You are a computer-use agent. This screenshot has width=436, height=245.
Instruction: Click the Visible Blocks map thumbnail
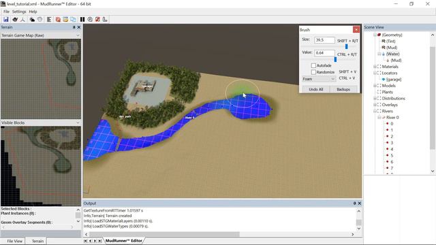(41, 166)
